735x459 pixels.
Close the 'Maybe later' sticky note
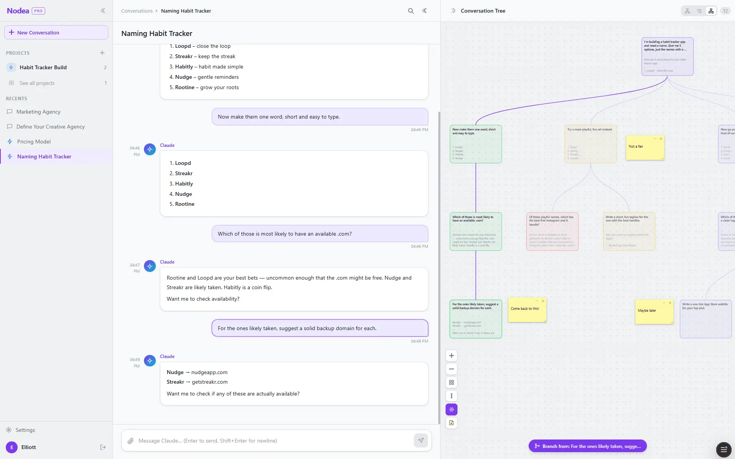pos(670,303)
